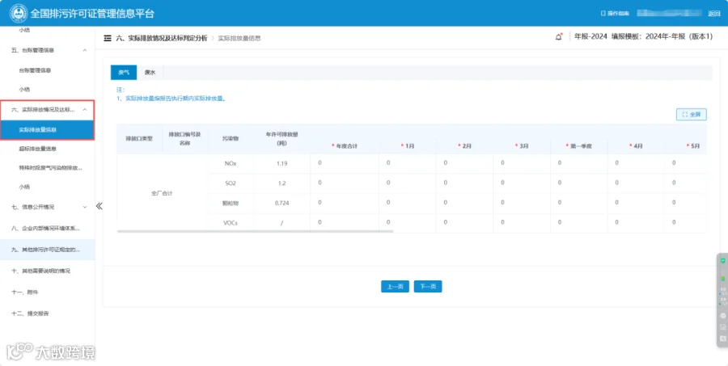
Task: Open 九、其他排污许可证规定的 menu item
Action: [x=48, y=250]
